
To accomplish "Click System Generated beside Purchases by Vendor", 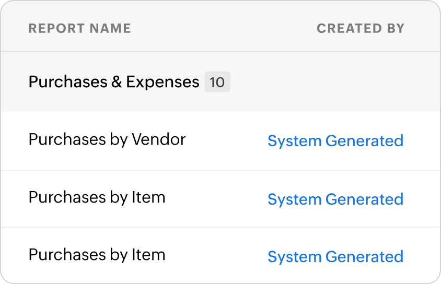I will tap(335, 141).
